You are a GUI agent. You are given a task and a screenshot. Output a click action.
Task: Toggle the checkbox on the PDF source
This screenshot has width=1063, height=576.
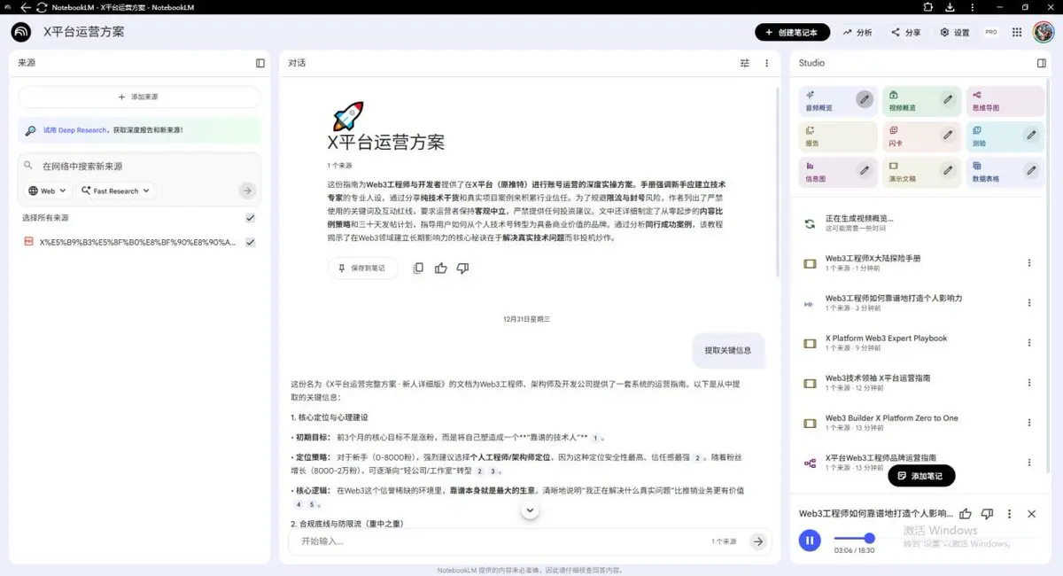click(250, 241)
